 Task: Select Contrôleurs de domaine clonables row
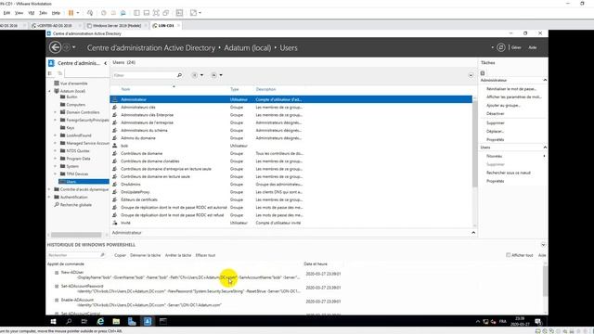291,161
